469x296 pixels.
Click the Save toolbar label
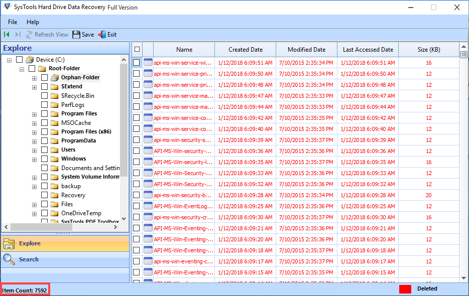[x=88, y=35]
